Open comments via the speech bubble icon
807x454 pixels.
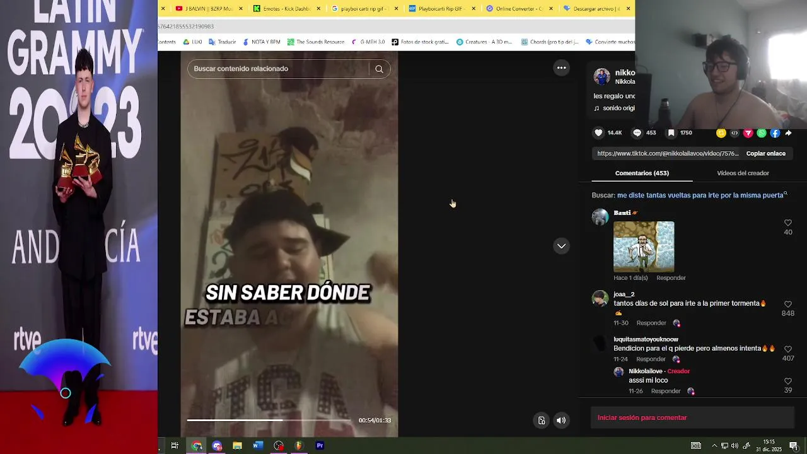pos(637,133)
